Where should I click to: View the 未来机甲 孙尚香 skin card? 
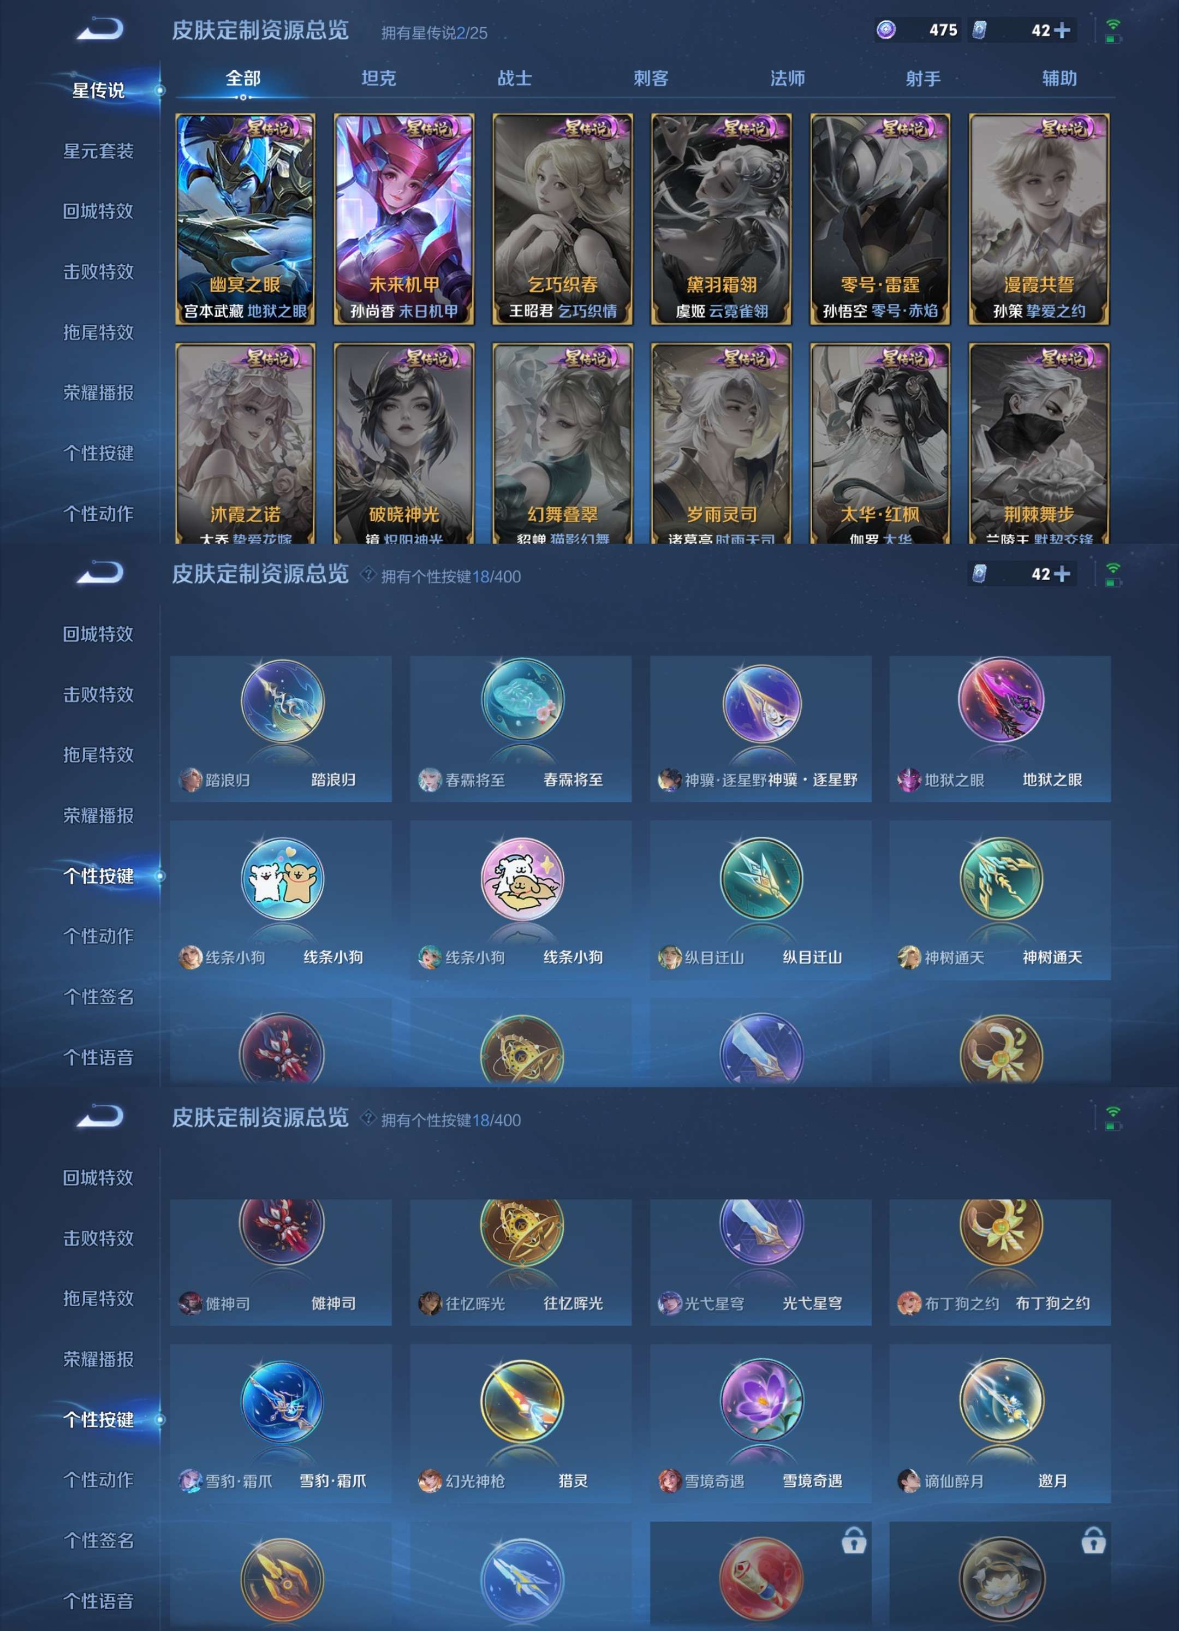coord(404,219)
